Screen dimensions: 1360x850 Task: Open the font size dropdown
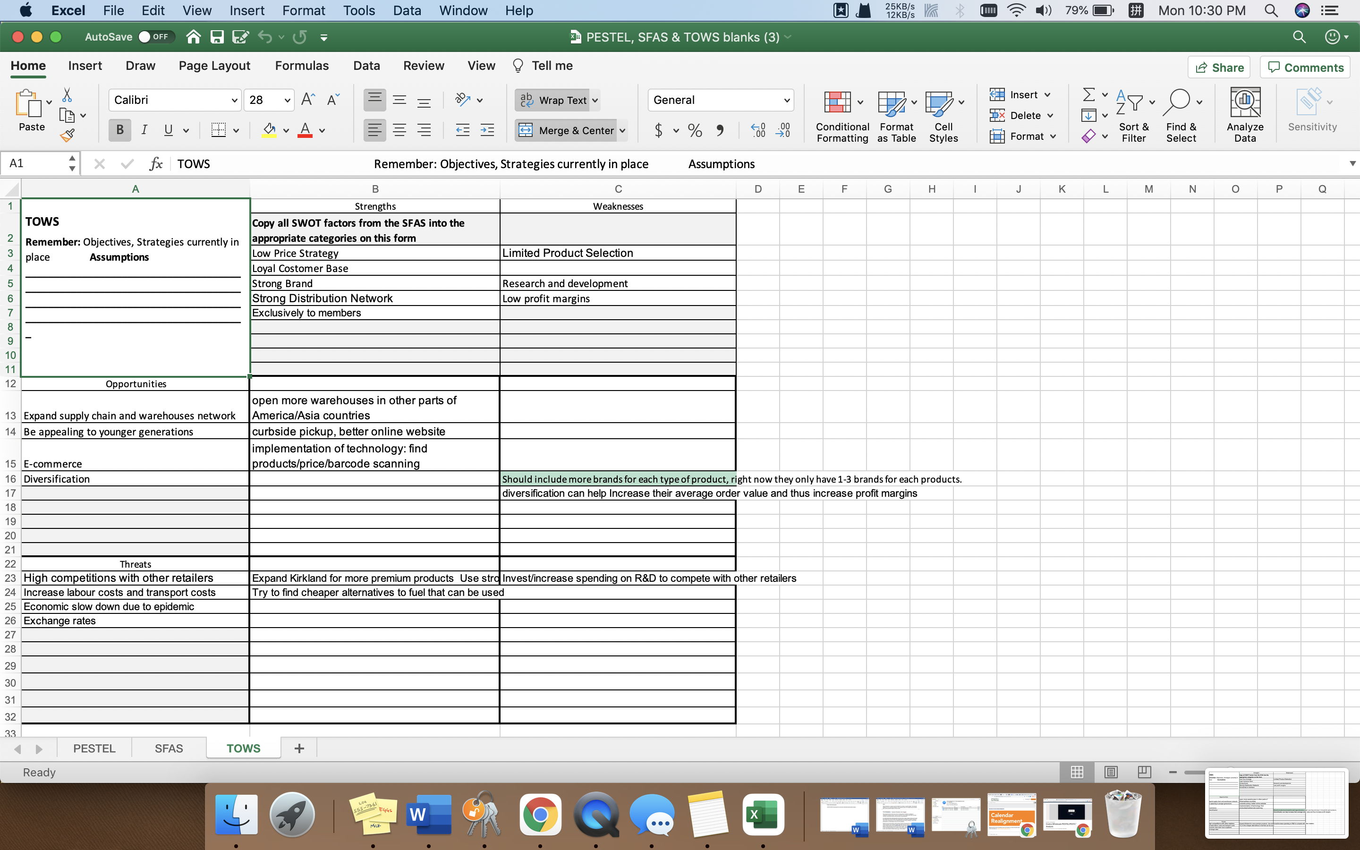(287, 100)
